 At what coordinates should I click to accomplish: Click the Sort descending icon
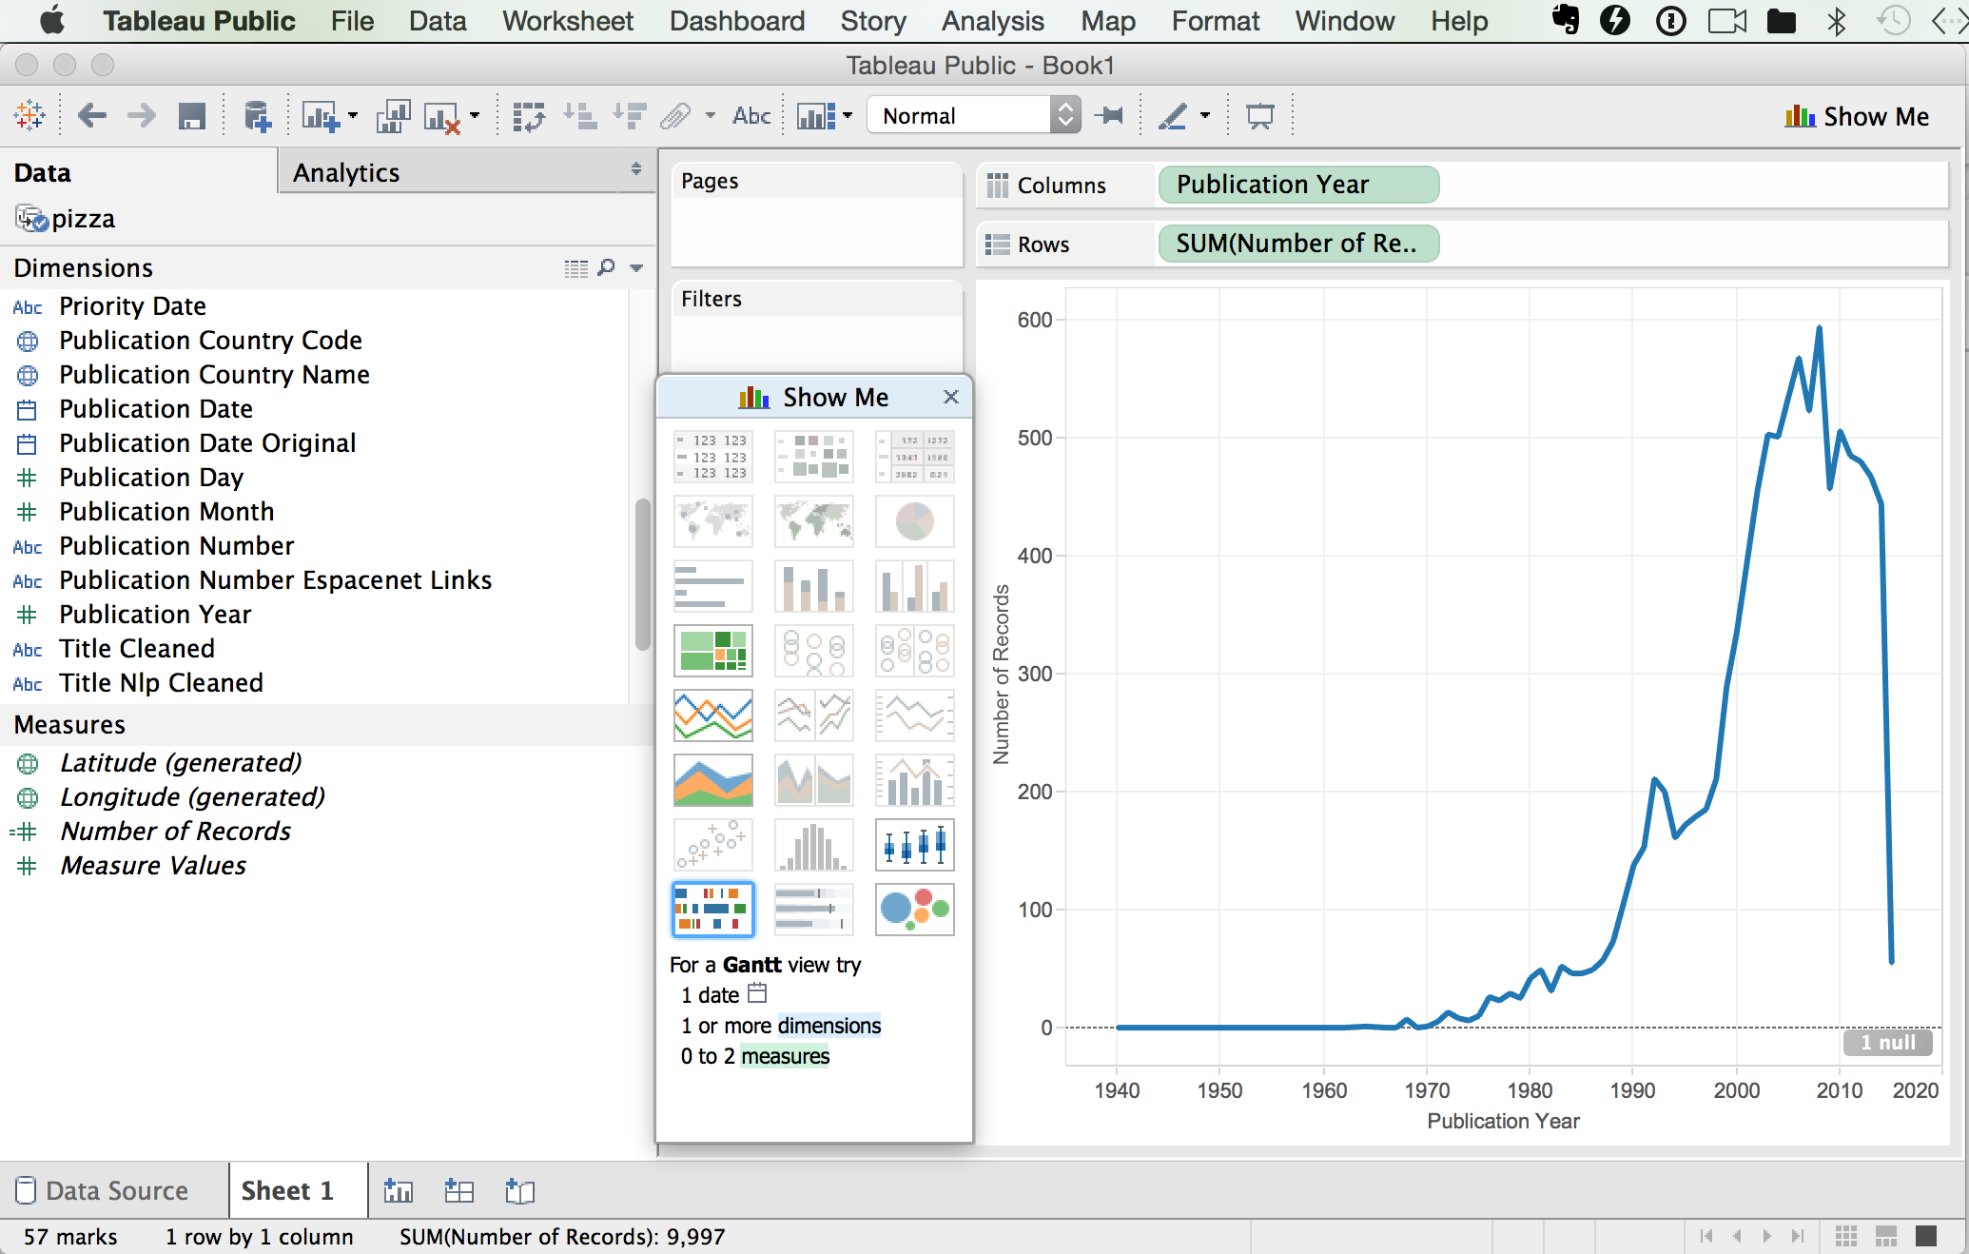click(x=630, y=116)
